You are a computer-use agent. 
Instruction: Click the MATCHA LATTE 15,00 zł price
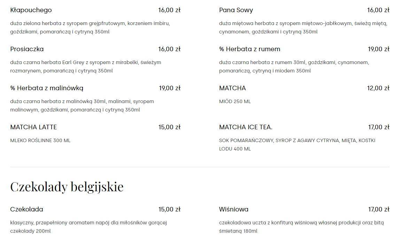[169, 127]
